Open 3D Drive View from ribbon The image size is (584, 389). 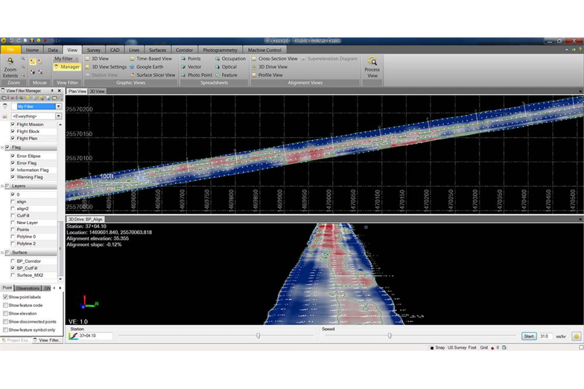point(270,67)
